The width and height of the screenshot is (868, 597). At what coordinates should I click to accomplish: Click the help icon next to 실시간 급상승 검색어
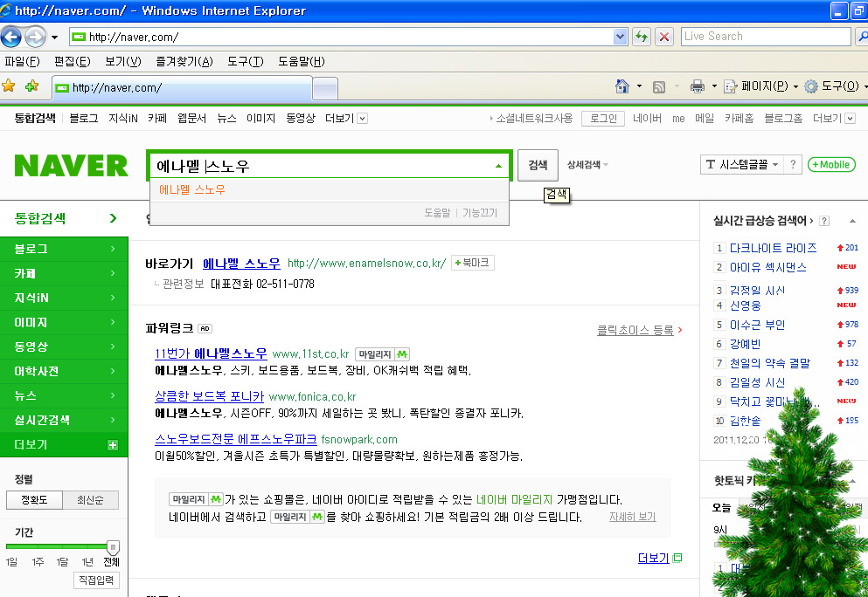pos(824,221)
